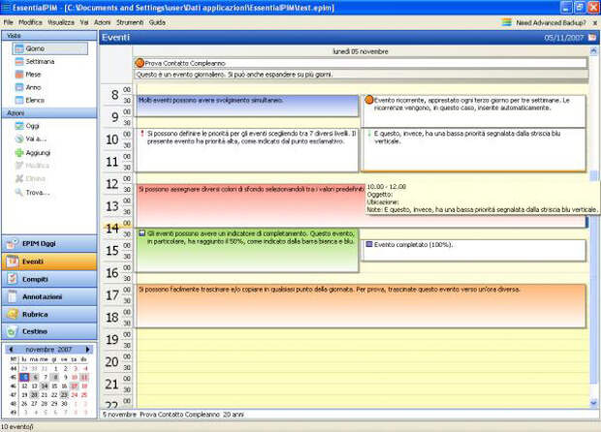This screenshot has width=601, height=432.
Task: Collapse the Azioni panel header
Action: [49, 113]
